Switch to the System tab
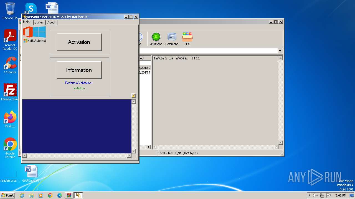The image size is (355, 199). click(39, 22)
